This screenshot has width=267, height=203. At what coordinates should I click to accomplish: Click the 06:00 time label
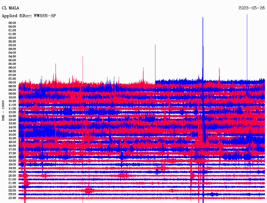[12, 67]
